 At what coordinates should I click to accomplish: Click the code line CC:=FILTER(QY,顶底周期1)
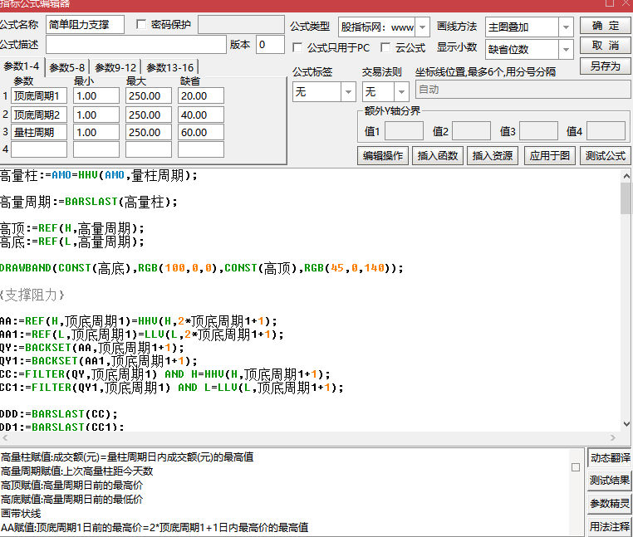click(x=164, y=374)
